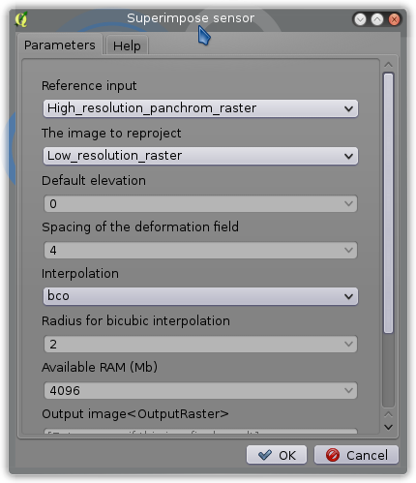Open the Reference input dropdown
Viewport: 416px width, 483px height.
click(200, 108)
